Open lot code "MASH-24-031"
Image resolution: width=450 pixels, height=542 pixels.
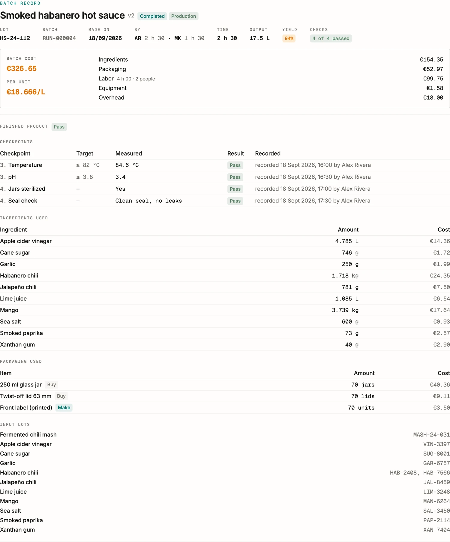pyautogui.click(x=431, y=435)
